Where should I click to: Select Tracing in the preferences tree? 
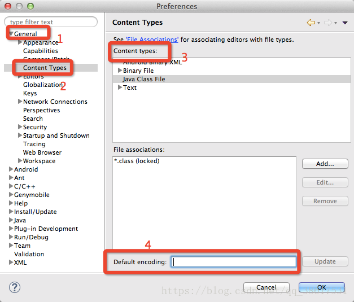34,144
